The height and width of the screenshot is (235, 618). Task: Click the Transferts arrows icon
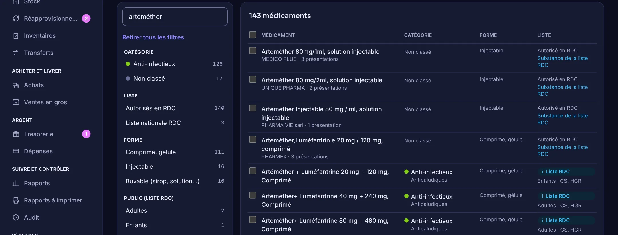coord(16,53)
